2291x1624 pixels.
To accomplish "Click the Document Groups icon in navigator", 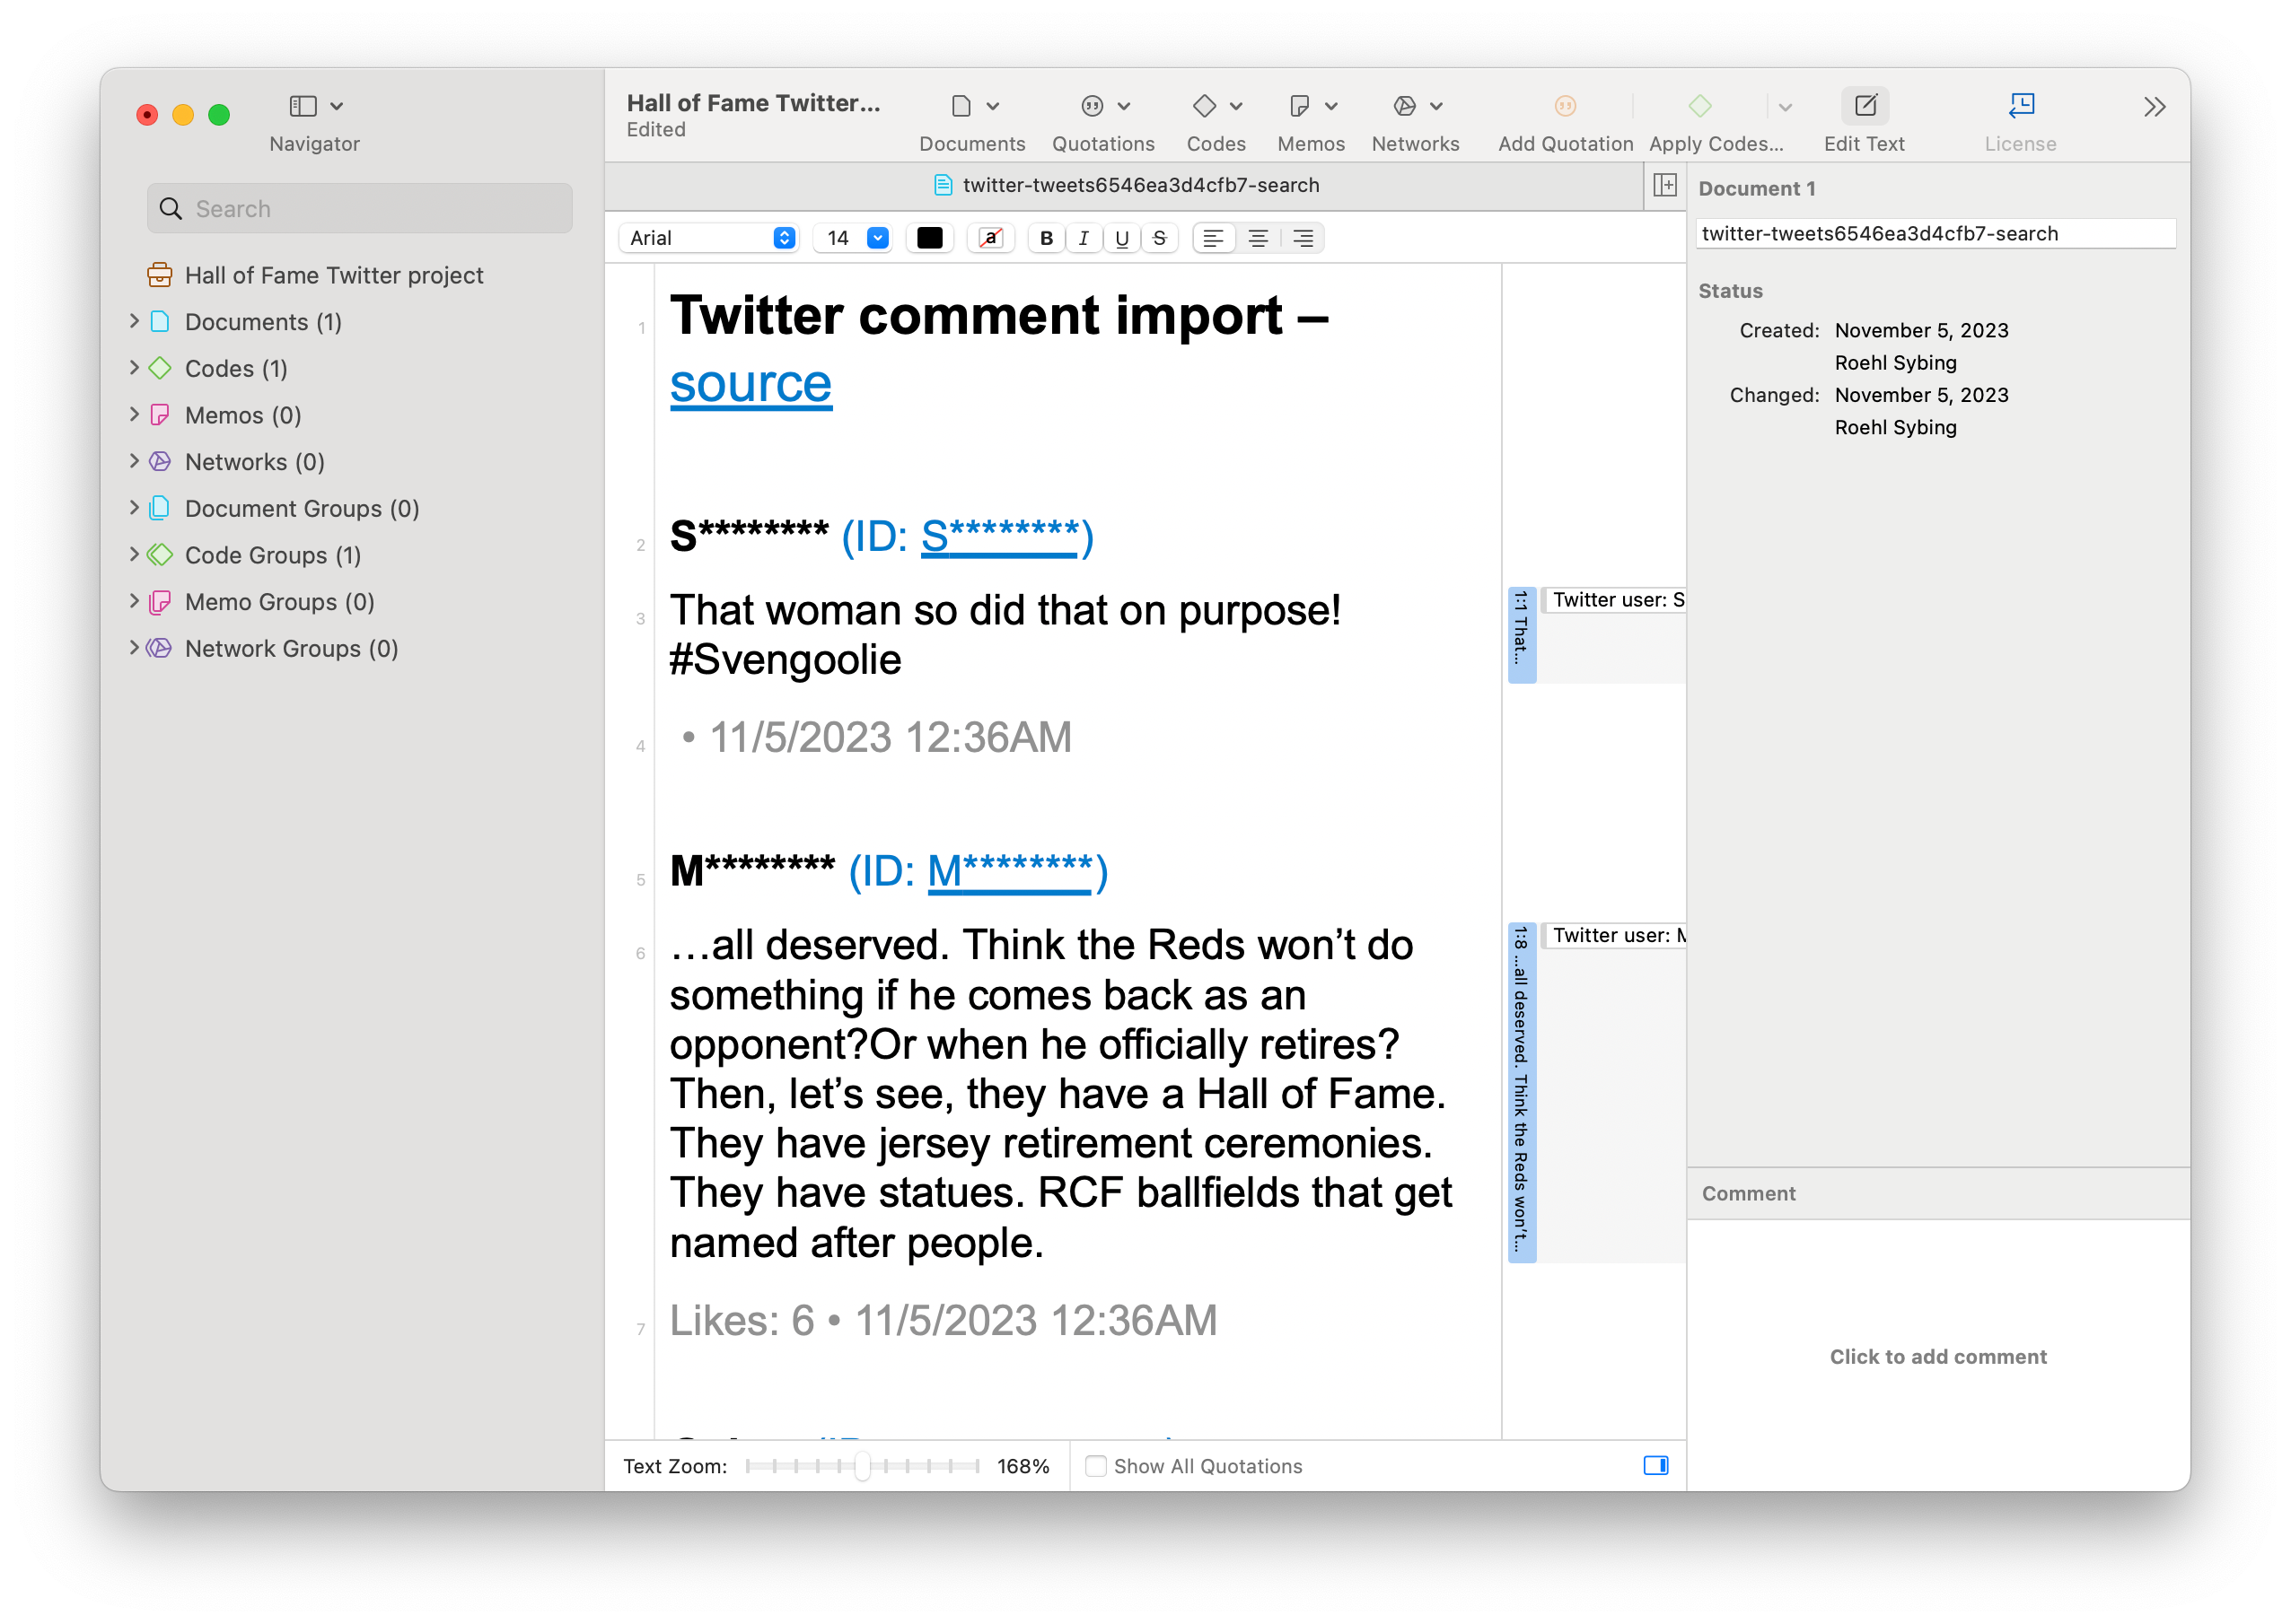I will pos(160,508).
